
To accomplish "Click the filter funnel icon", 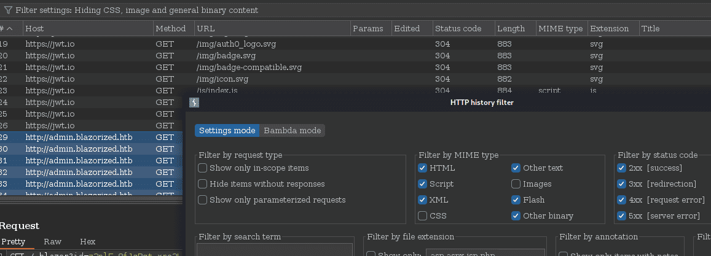I will 8,10.
